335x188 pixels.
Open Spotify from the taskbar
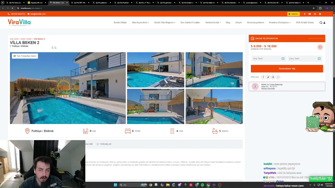202,185
